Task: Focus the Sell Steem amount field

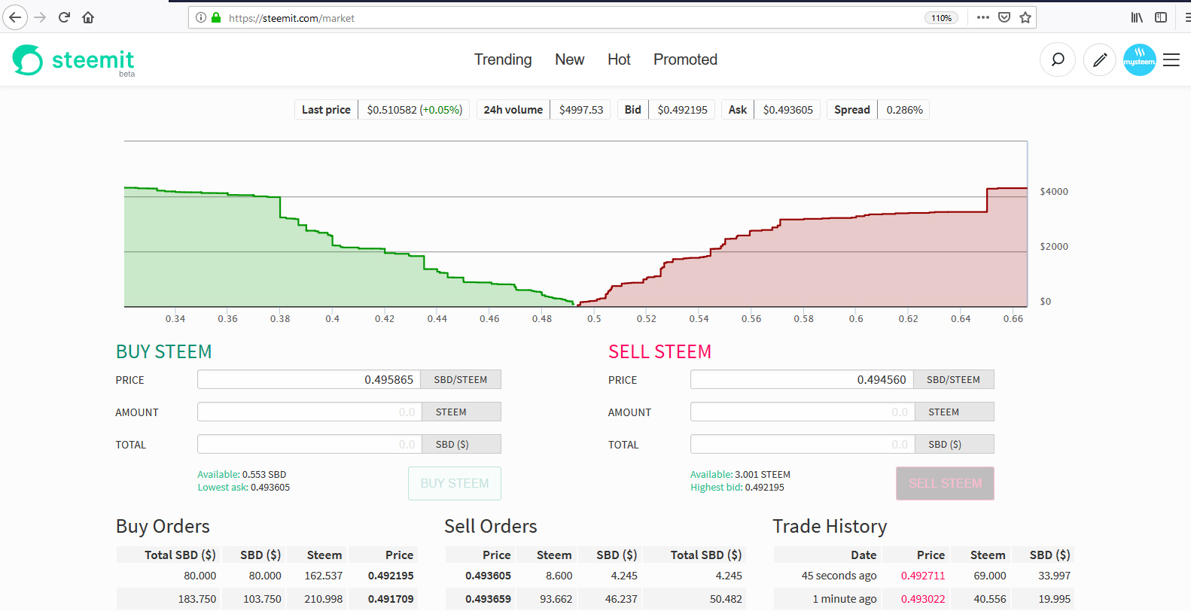Action: [x=802, y=412]
